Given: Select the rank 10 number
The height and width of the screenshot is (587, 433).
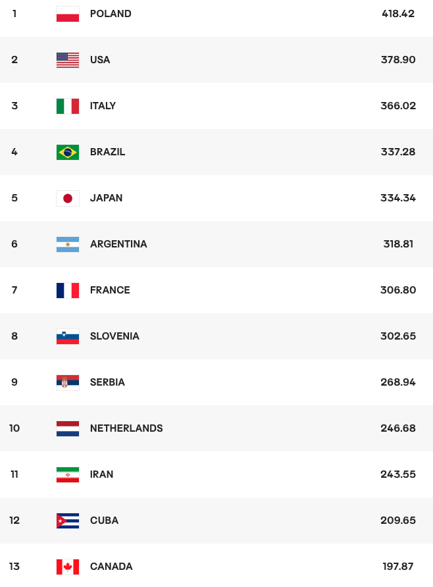Looking at the screenshot, I should tap(14, 428).
